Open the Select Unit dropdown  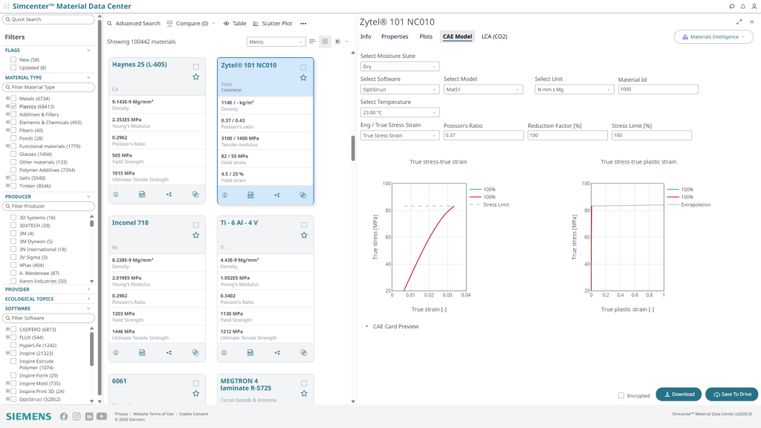pos(574,89)
